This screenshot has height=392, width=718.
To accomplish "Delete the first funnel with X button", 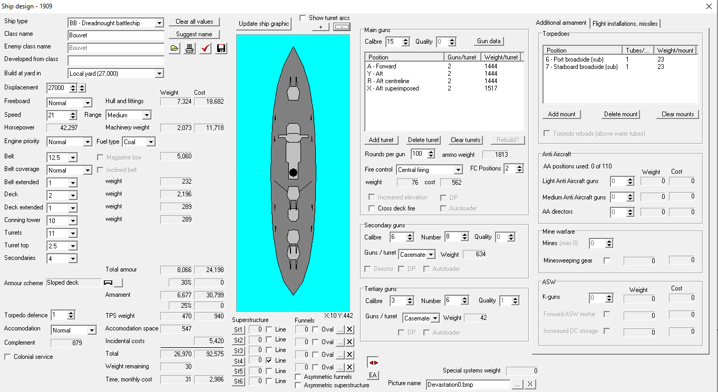I will [350, 329].
